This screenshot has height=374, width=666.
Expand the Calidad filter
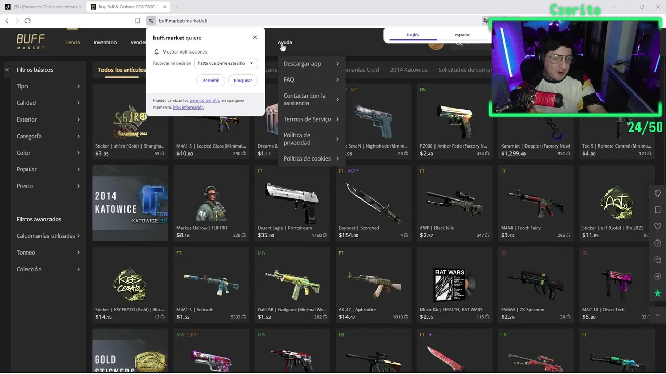(48, 103)
